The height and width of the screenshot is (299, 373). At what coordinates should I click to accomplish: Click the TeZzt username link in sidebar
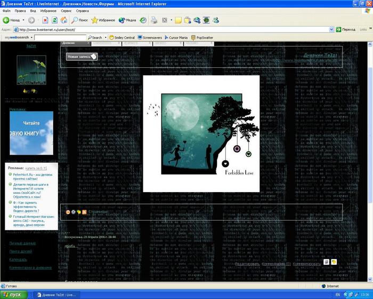click(31, 46)
